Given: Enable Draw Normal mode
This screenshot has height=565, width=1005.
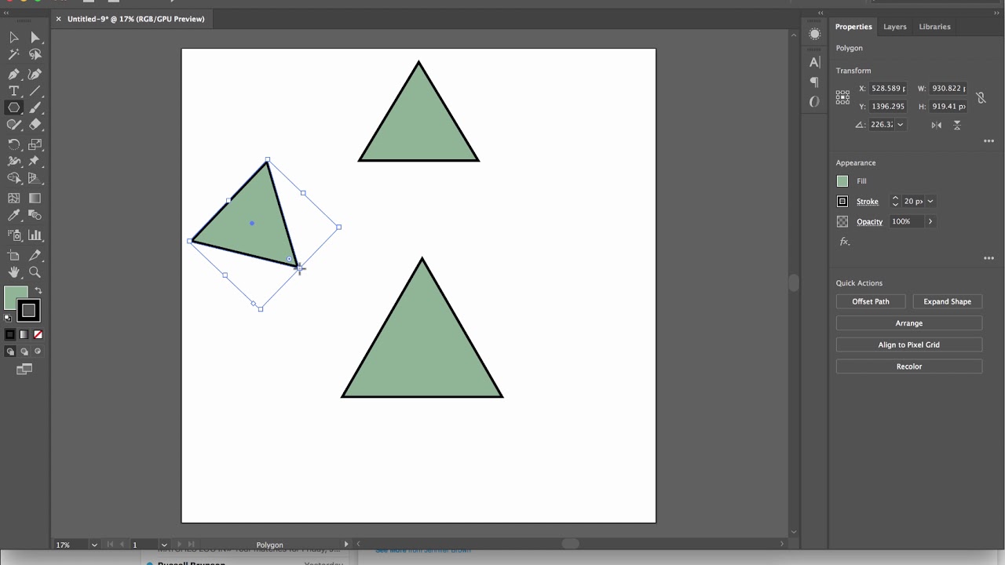Looking at the screenshot, I should (10, 352).
